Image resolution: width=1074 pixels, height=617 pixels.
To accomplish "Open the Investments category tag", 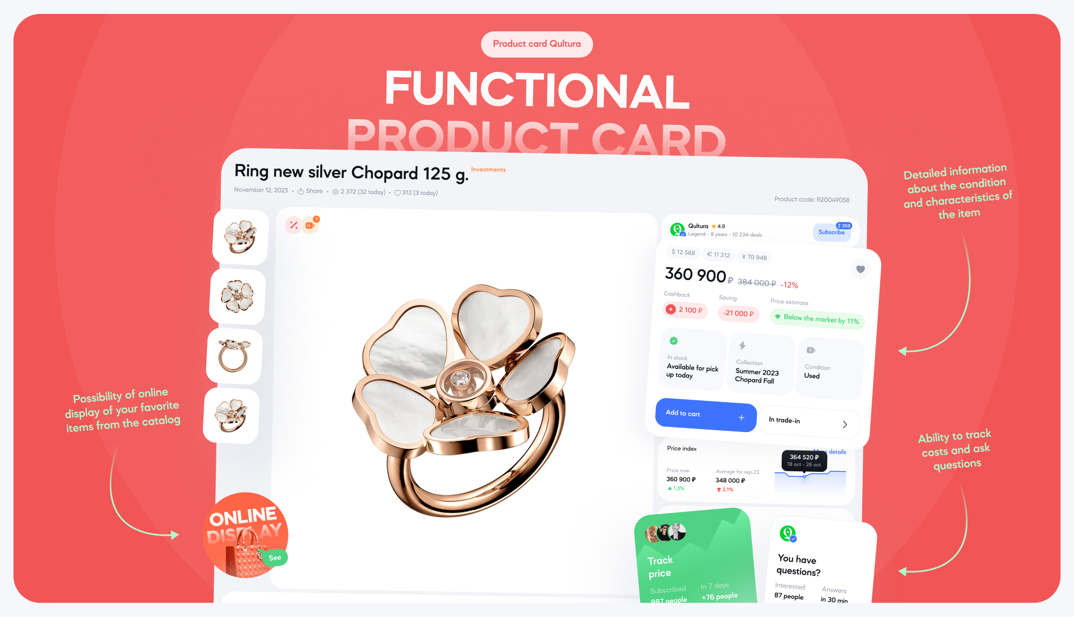I will click(488, 170).
